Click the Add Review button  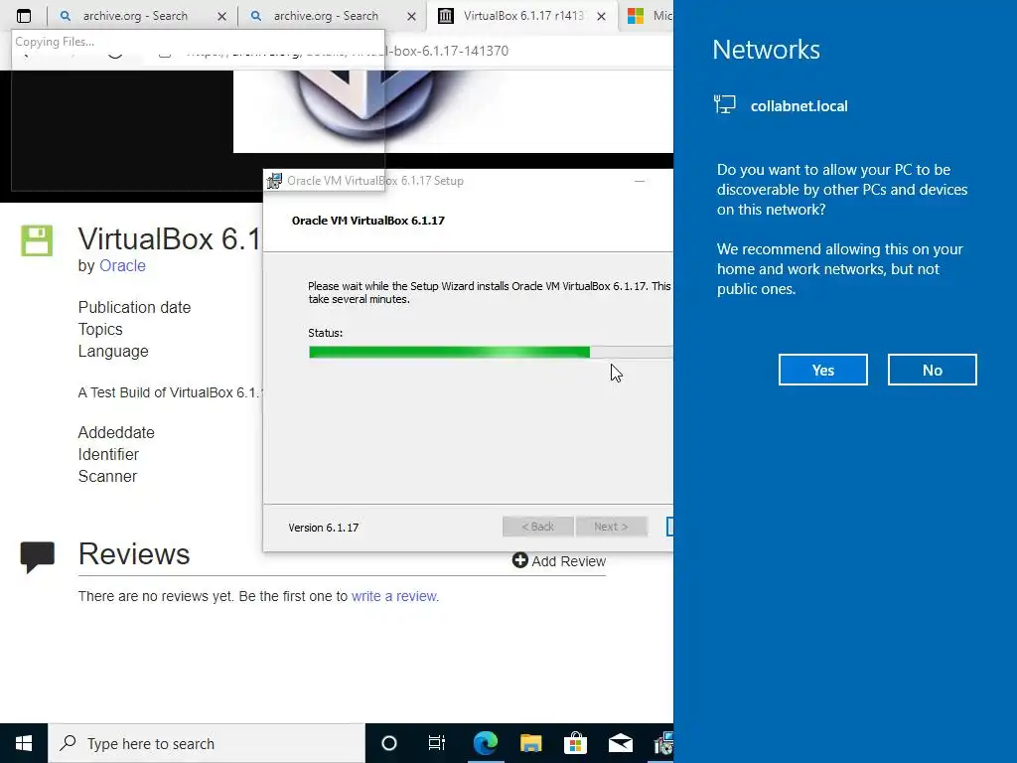[x=559, y=560]
